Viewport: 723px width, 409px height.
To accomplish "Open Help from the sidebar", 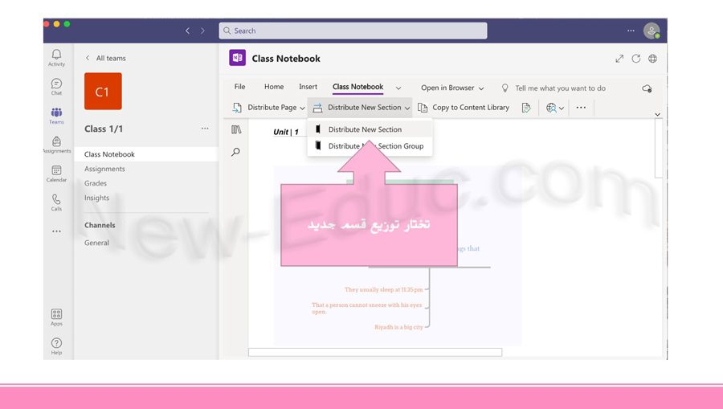I will 56,346.
